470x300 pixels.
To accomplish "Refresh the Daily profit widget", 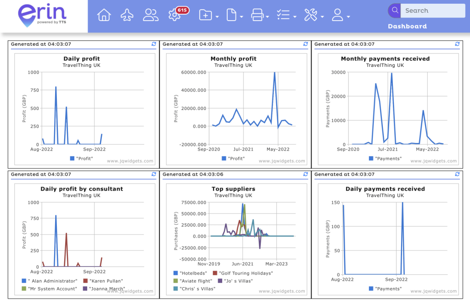I will click(x=154, y=44).
